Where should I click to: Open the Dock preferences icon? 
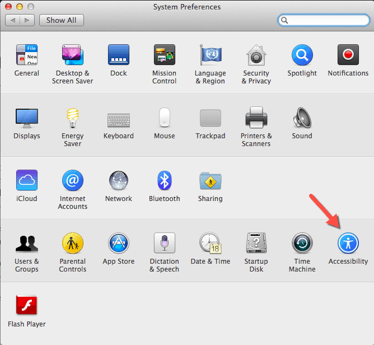(x=119, y=55)
